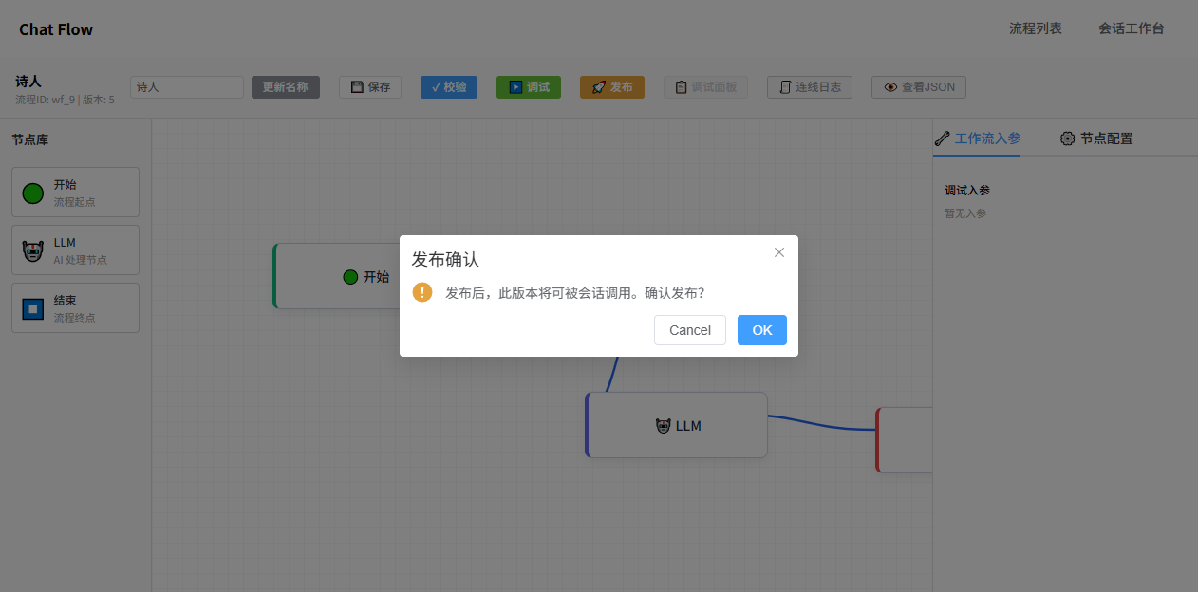Click the 发布确认 dialog title
The width and height of the screenshot is (1198, 592).
445,259
